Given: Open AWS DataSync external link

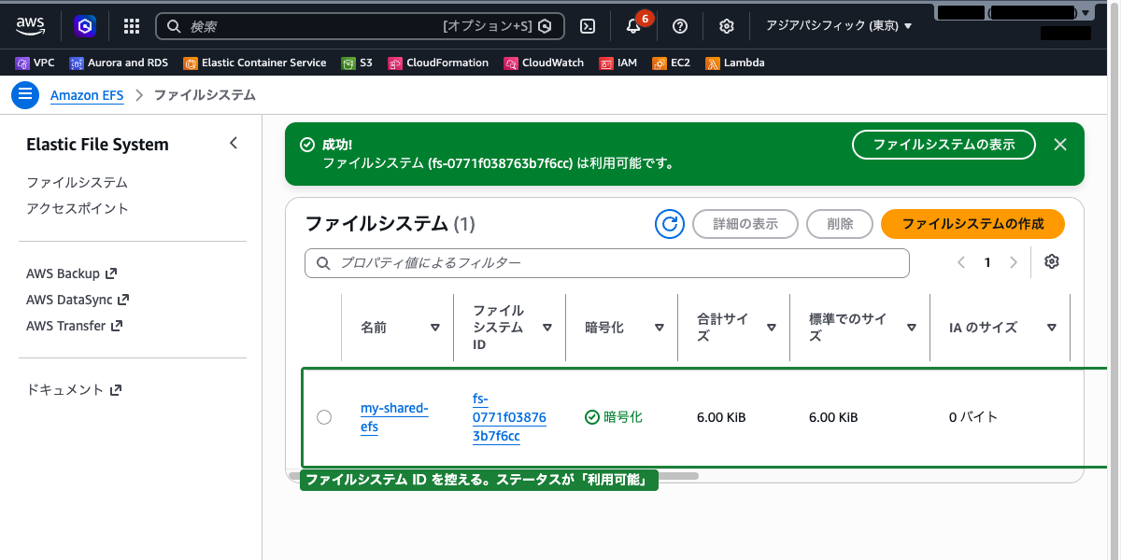Looking at the screenshot, I should pos(78,300).
